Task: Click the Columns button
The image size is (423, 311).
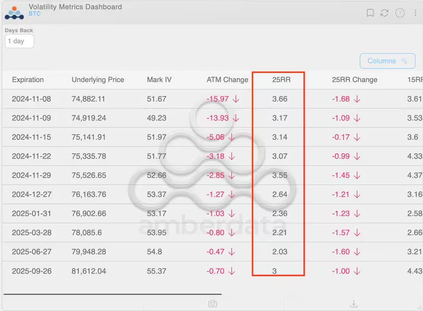Action: (x=388, y=61)
